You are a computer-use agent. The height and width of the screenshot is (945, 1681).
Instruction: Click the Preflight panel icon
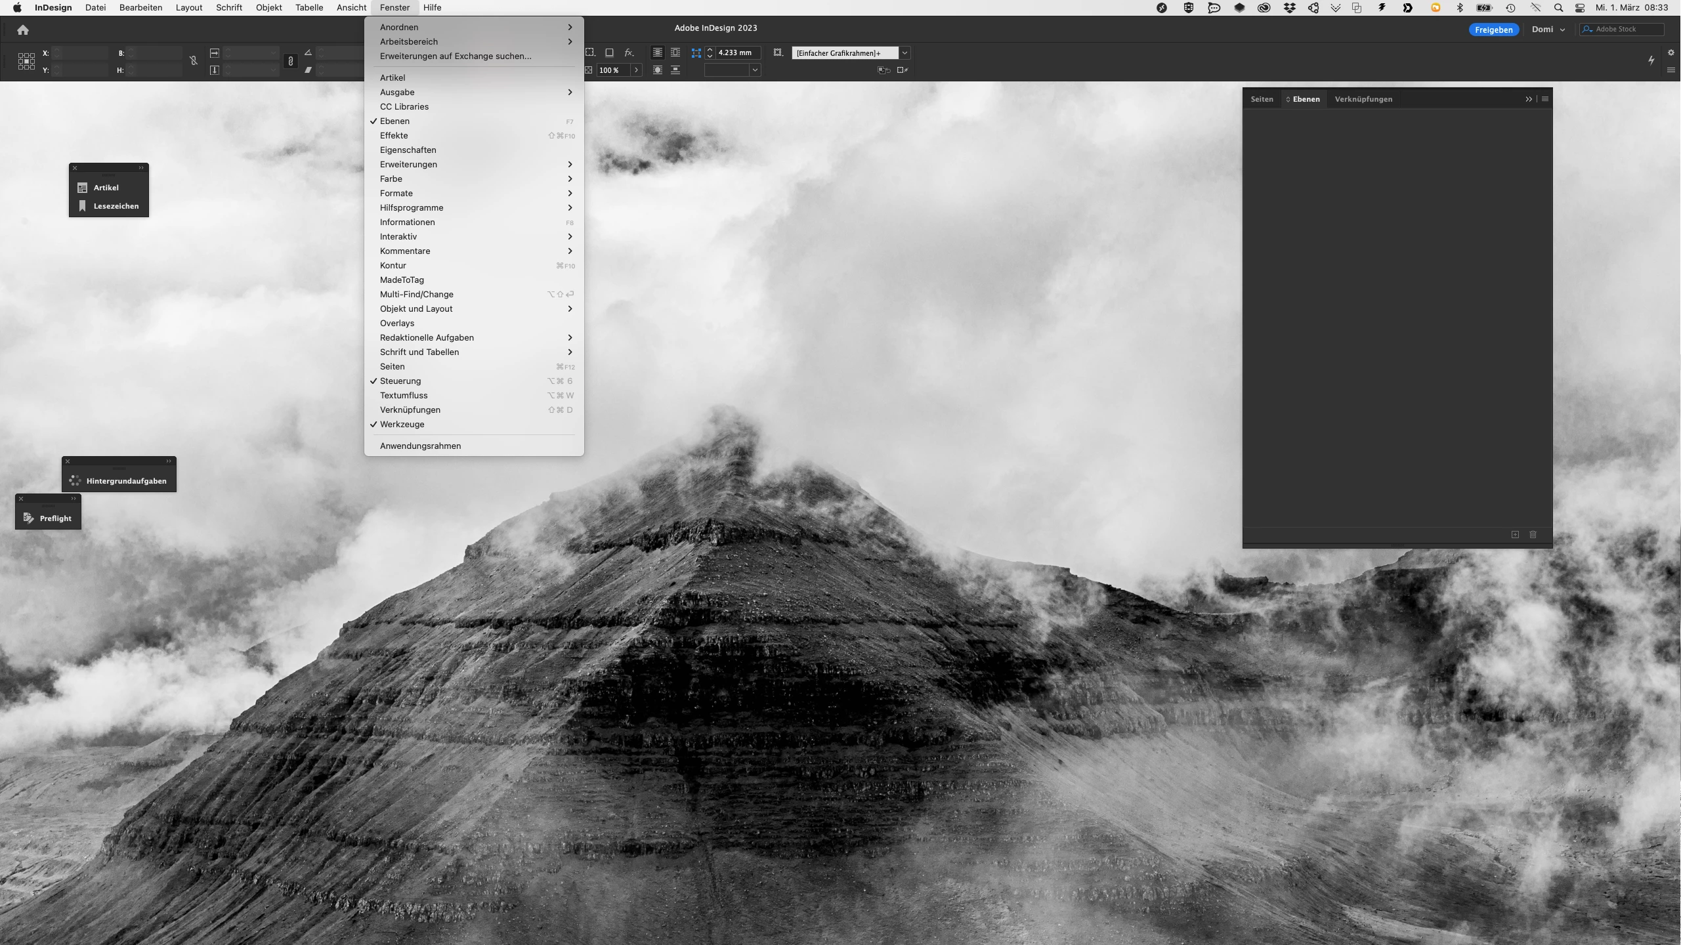(29, 518)
